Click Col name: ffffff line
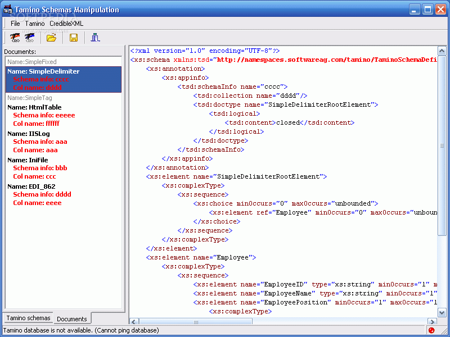450x337 pixels. click(x=36, y=124)
